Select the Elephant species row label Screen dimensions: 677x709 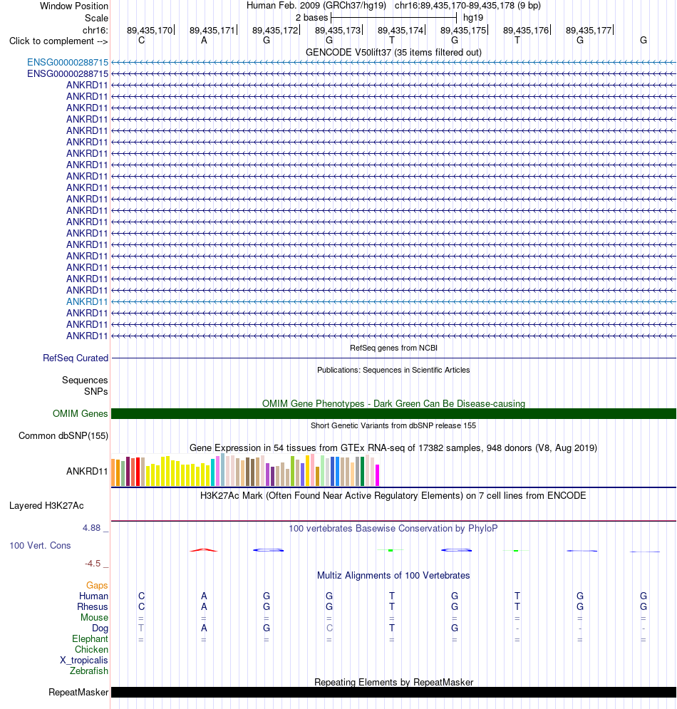[x=90, y=639]
